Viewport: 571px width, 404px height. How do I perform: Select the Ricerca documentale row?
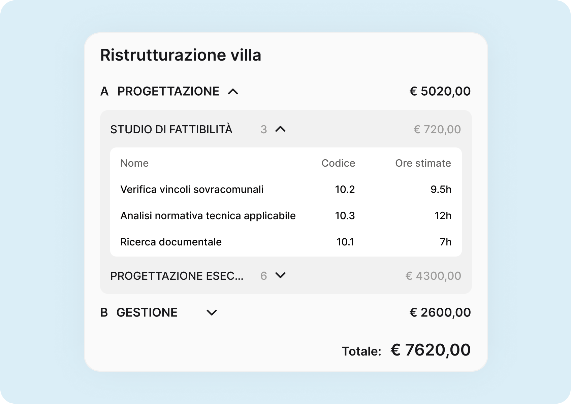coord(171,242)
